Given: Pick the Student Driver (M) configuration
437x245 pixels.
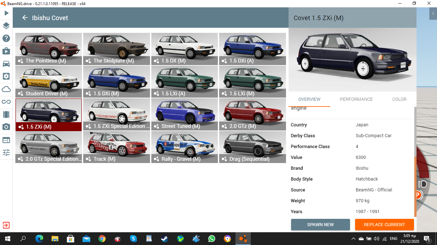Looking at the screenshot, I should 49,82.
